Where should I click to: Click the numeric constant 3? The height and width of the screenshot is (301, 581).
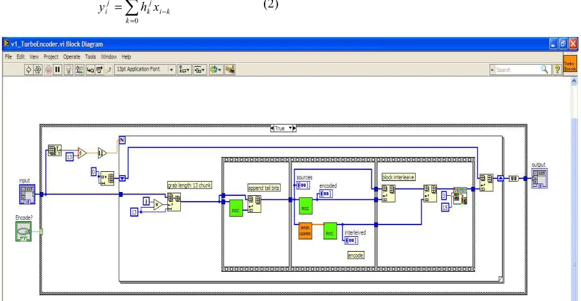click(445, 195)
